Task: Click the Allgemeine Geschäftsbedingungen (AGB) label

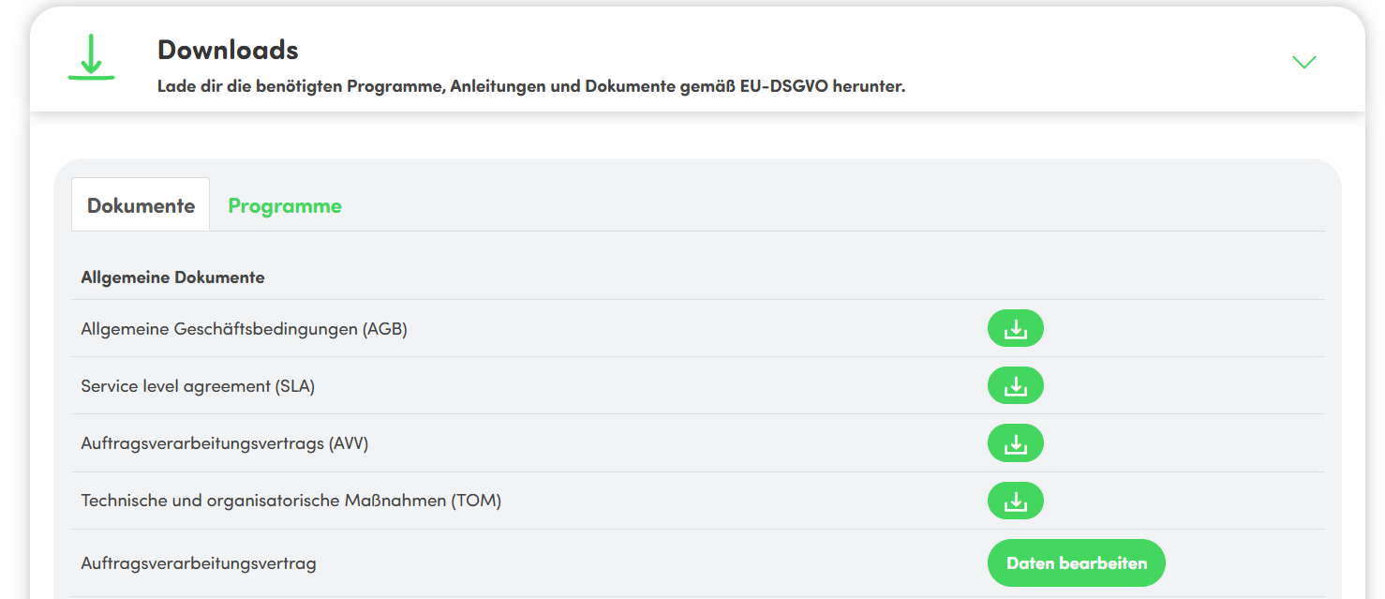Action: (244, 329)
